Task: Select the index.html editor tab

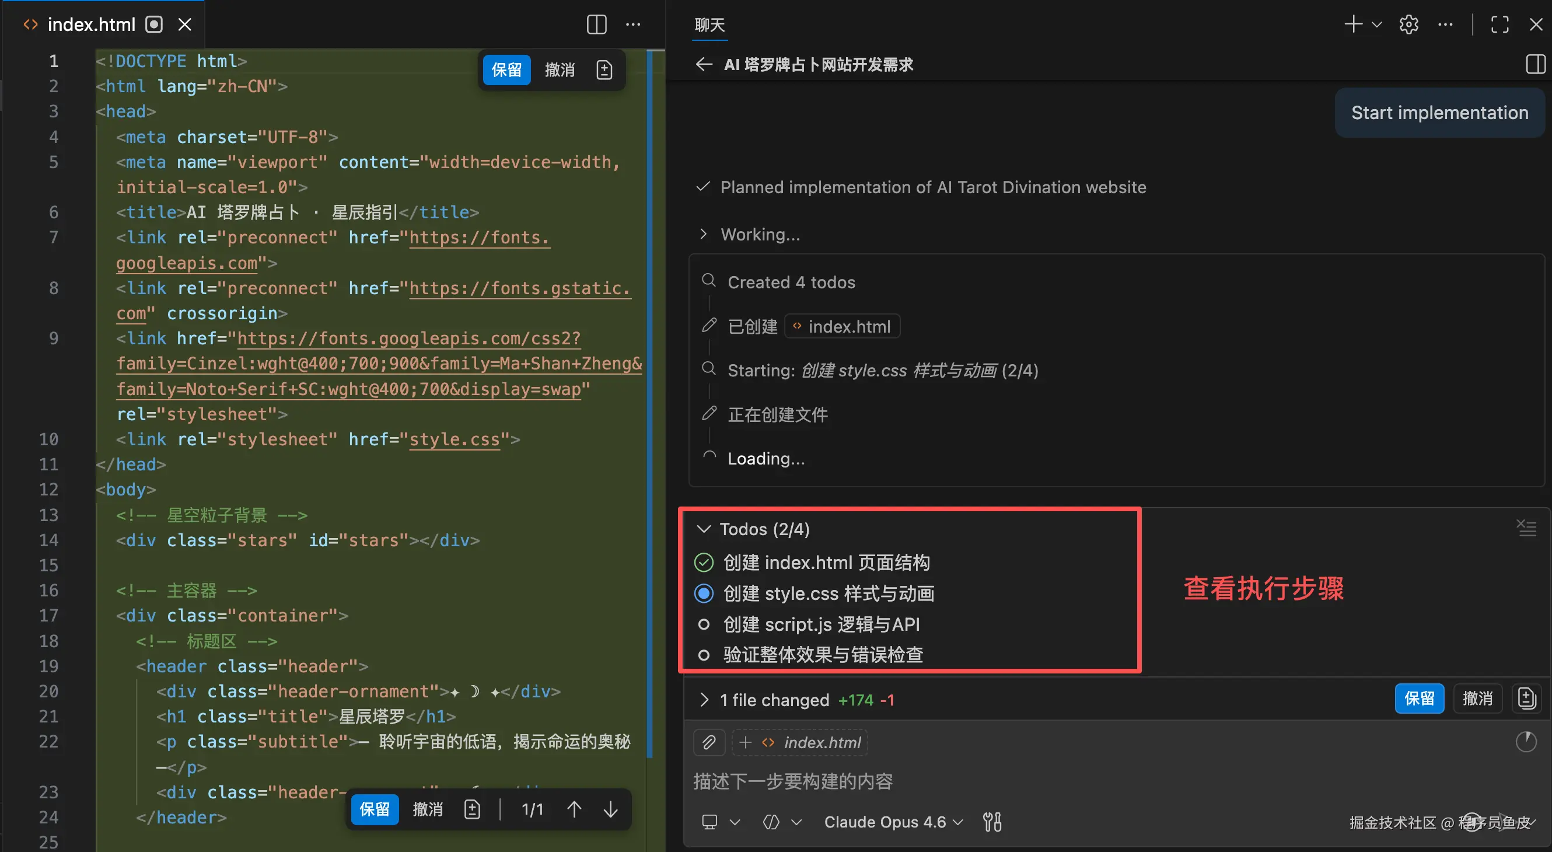Action: coord(92,24)
